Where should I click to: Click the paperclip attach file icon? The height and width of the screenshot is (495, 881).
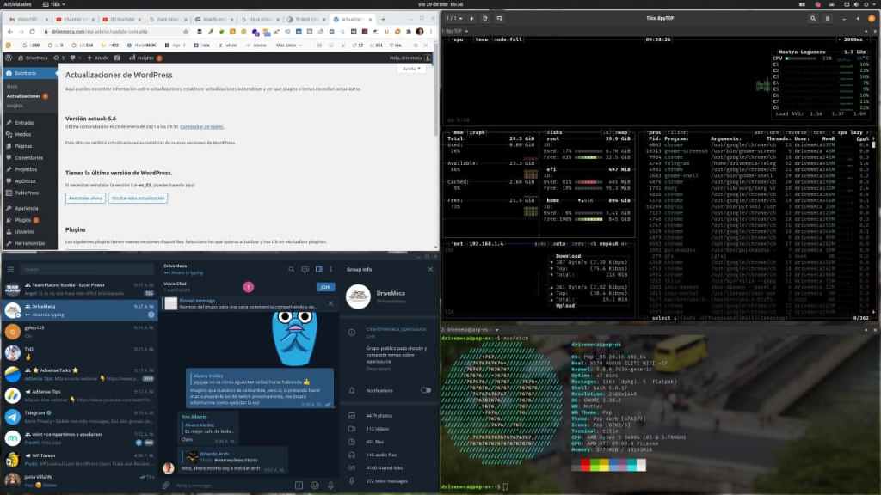point(166,486)
